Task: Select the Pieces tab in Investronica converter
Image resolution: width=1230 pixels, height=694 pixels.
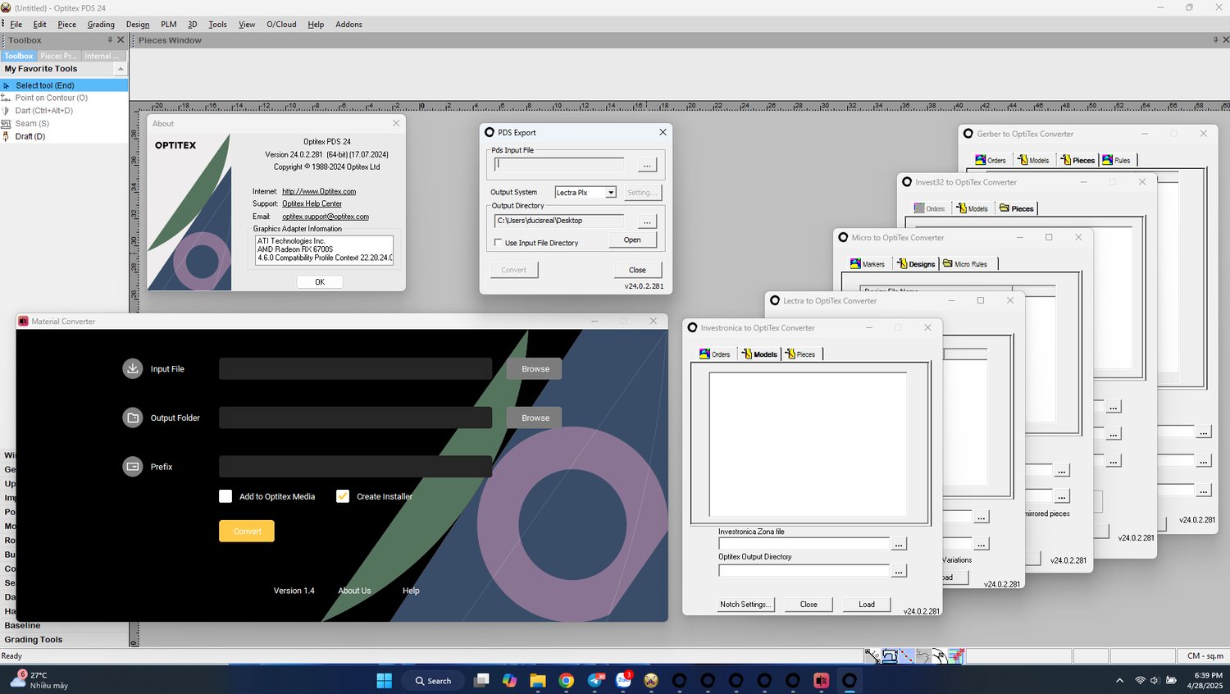Action: click(x=800, y=354)
